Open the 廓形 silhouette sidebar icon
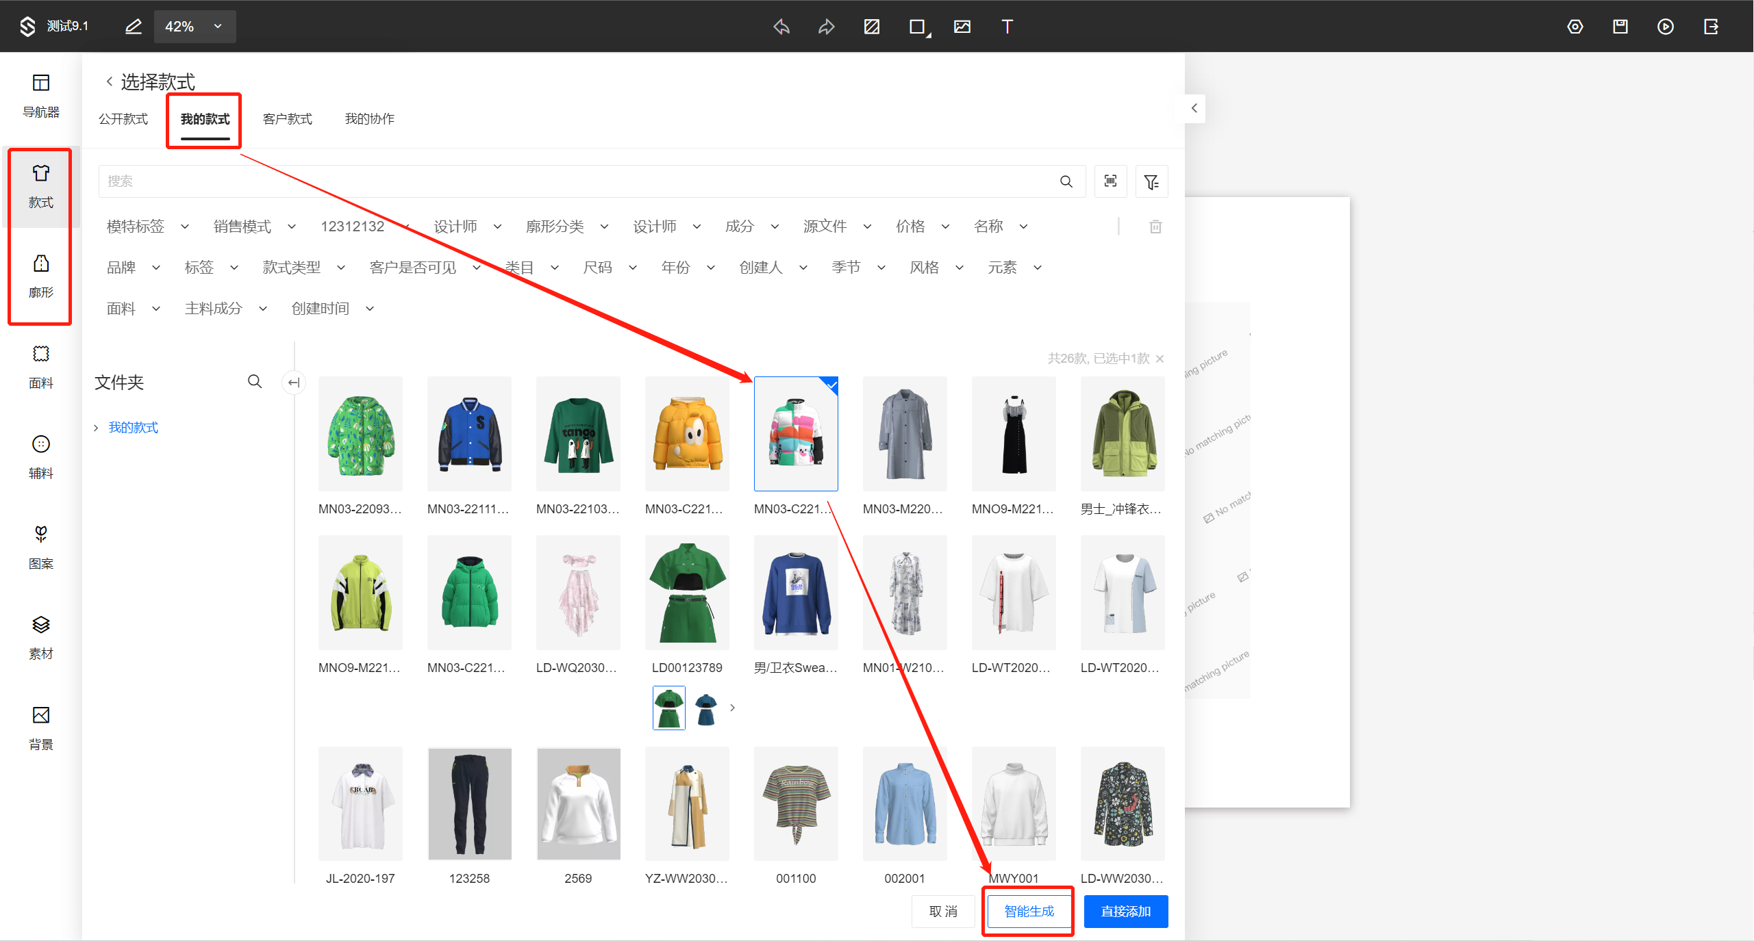The height and width of the screenshot is (941, 1754). (41, 276)
